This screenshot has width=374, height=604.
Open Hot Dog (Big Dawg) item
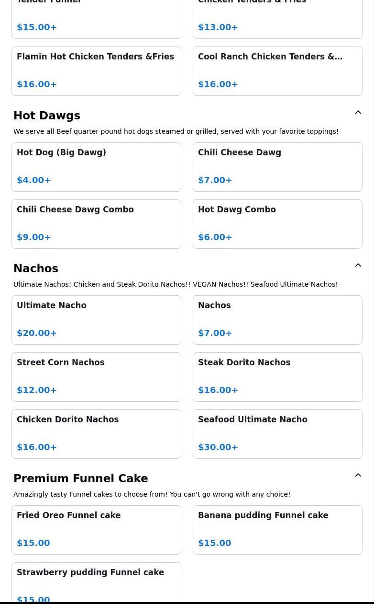point(96,167)
